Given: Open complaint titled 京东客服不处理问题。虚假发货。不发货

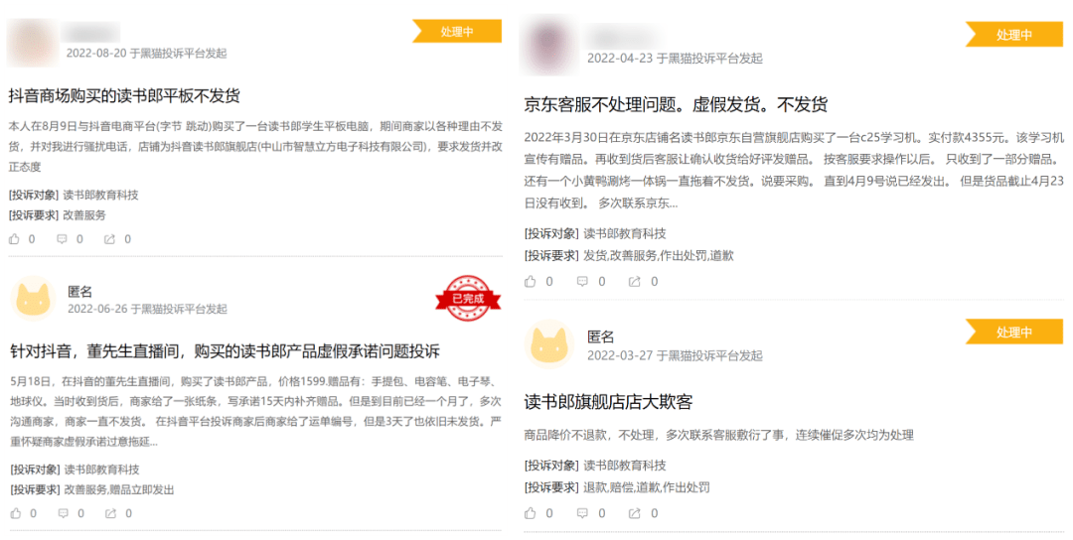Looking at the screenshot, I should pos(676,104).
